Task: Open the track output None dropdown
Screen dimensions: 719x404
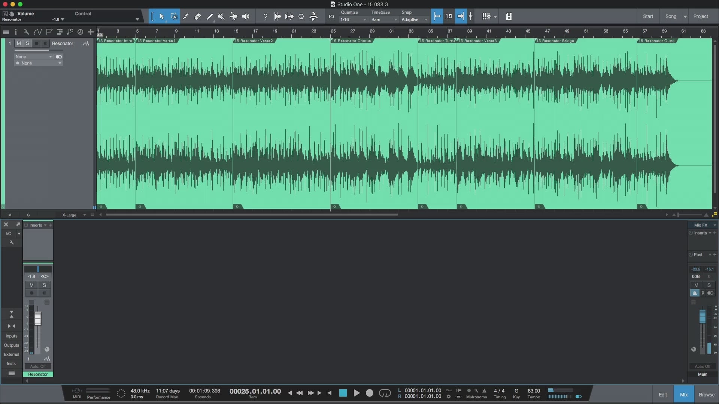Action: 39,63
